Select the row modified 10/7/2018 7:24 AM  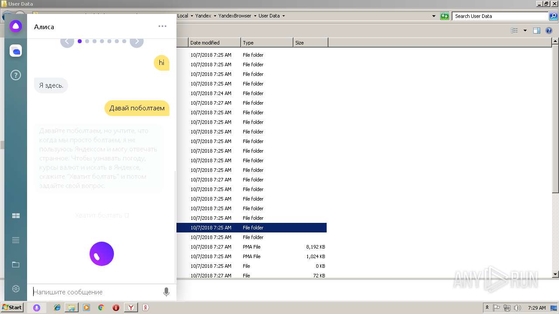click(252, 93)
